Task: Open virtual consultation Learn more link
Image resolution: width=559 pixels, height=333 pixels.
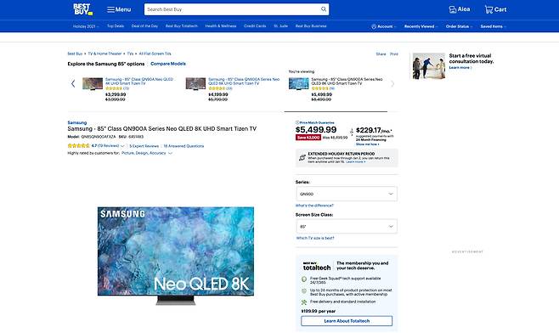Action: click(460, 68)
